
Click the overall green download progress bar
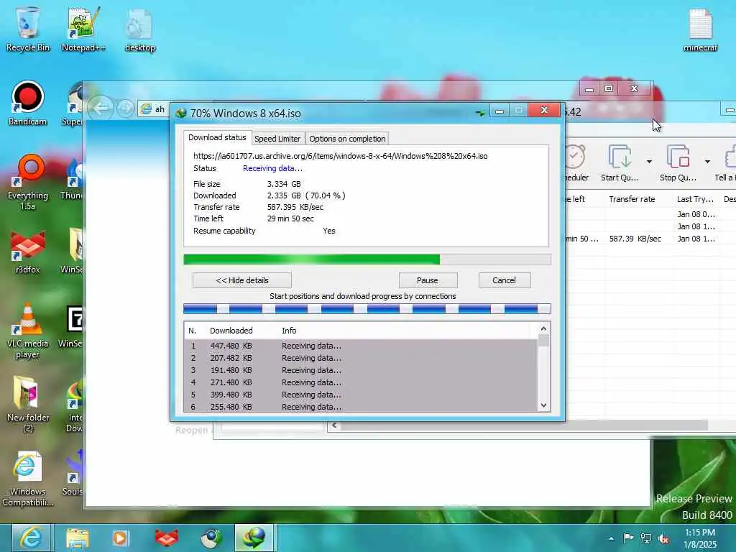[367, 259]
